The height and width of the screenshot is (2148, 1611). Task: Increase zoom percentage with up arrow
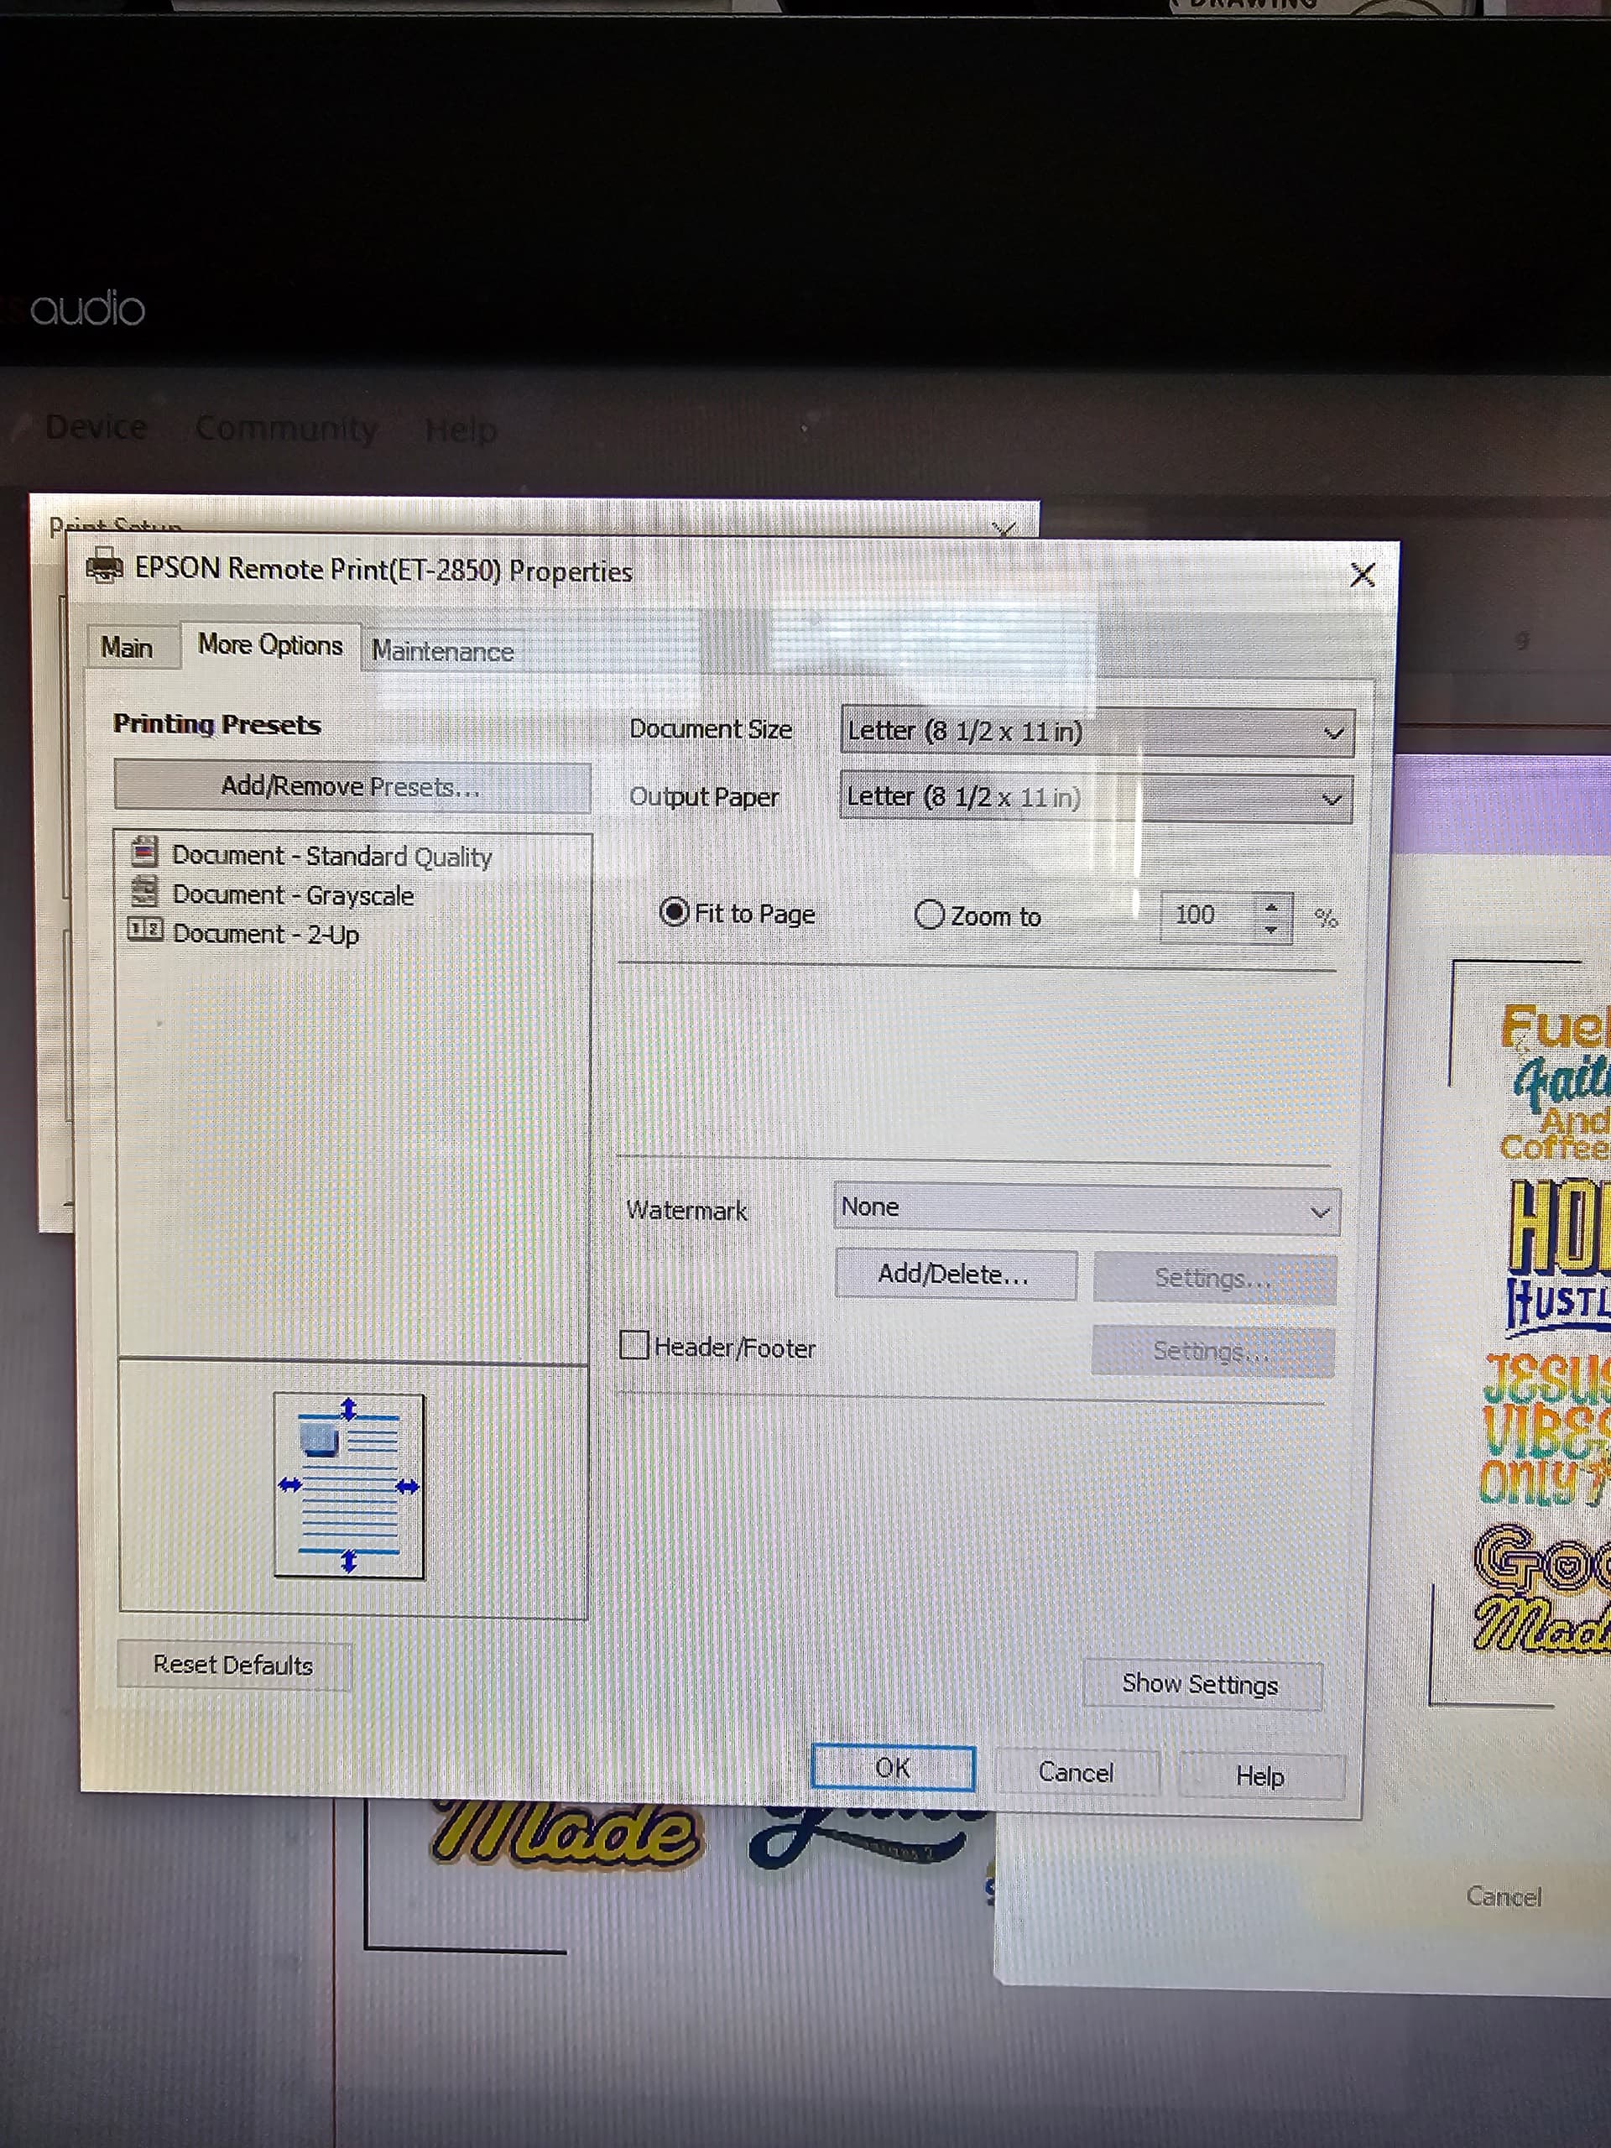(x=1271, y=907)
